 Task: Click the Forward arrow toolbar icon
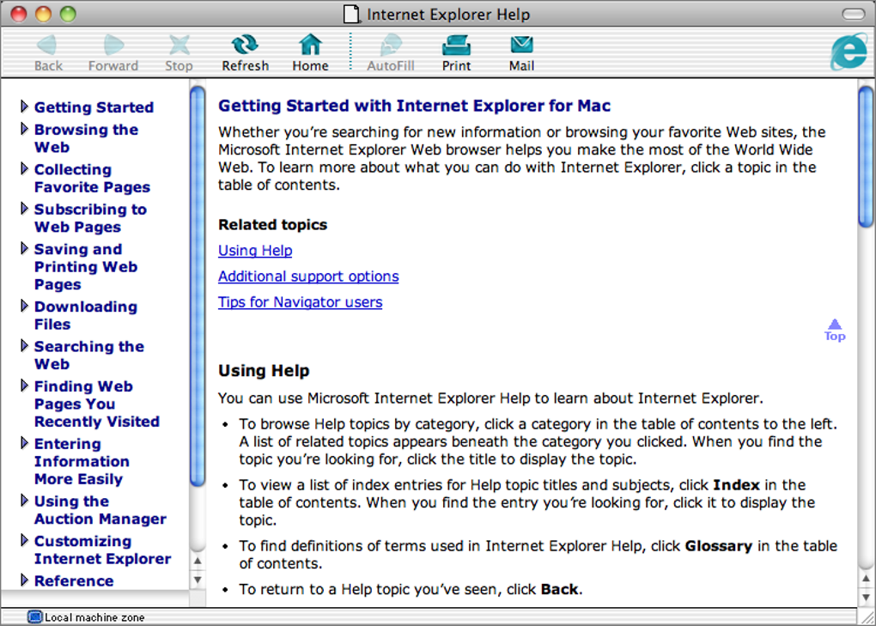113,46
